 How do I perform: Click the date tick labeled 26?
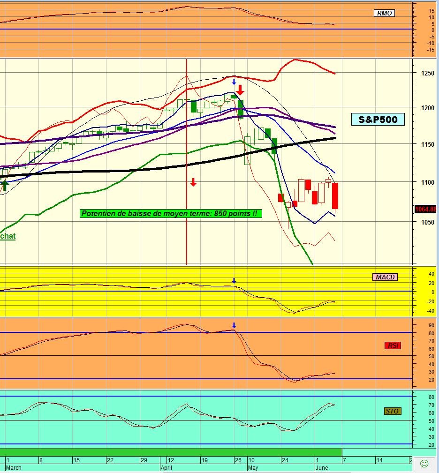[x=238, y=460]
